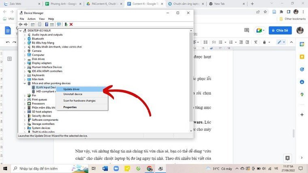The image size is (308, 173).
Task: Click the red X uninstall toolbar icon
Action: (71, 24)
